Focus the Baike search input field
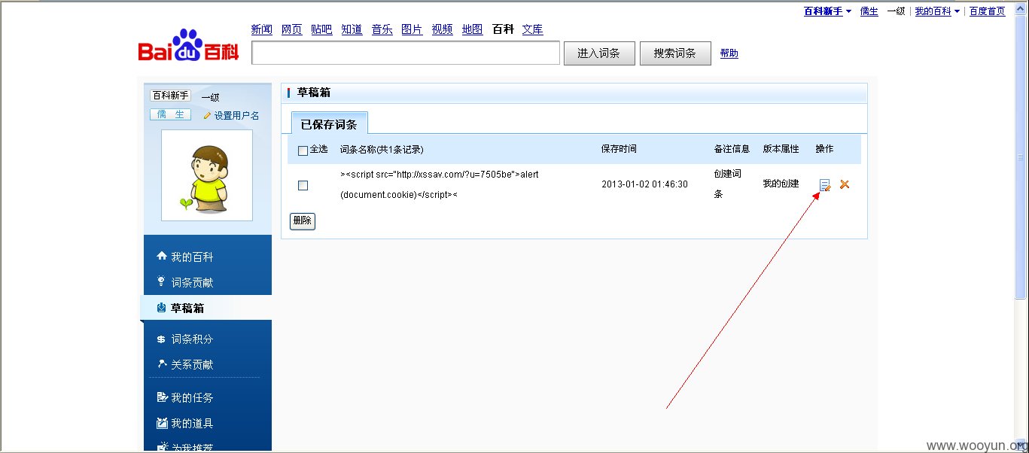 pos(406,53)
